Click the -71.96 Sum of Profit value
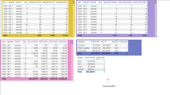The width and height of the screenshot is (170, 95). [35, 56]
